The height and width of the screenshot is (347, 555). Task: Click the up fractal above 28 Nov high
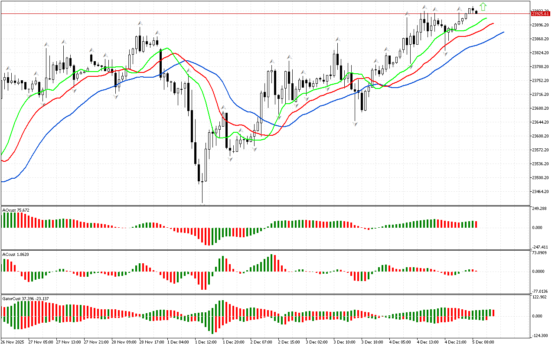point(140,23)
